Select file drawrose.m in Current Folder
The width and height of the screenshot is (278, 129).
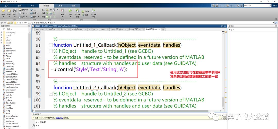coord(11,90)
